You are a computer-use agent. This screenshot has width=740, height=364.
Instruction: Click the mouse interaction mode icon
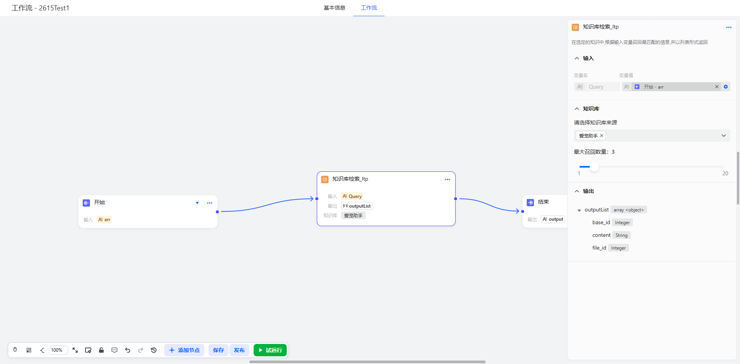click(15, 350)
